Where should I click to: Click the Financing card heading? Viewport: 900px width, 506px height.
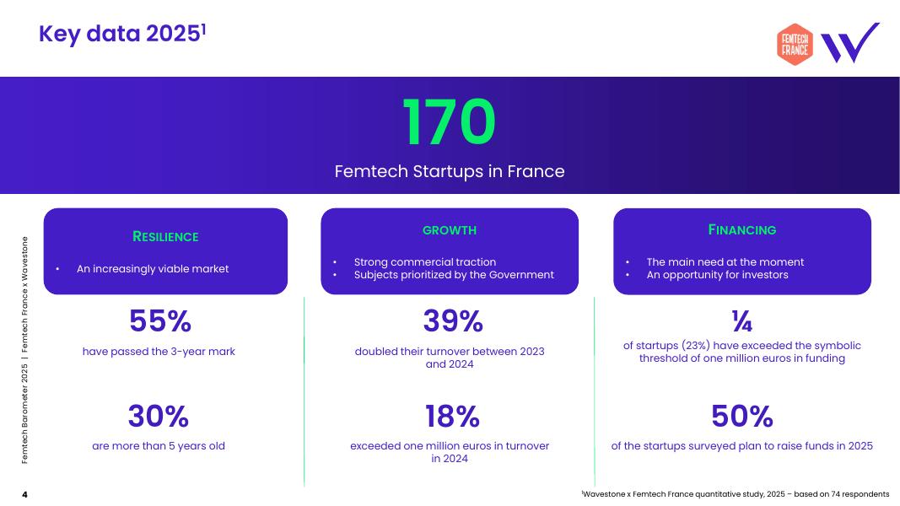click(x=741, y=229)
